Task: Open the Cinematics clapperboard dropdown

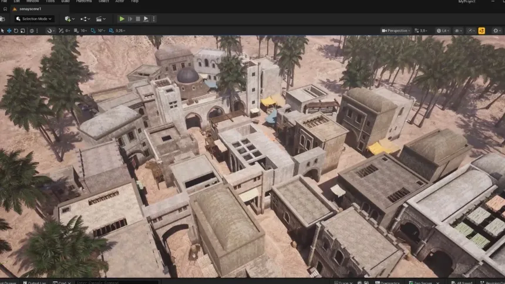Action: tap(100, 19)
